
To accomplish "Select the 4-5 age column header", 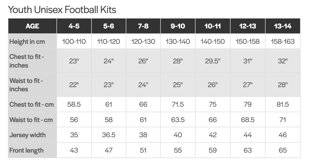I will pos(74,26).
